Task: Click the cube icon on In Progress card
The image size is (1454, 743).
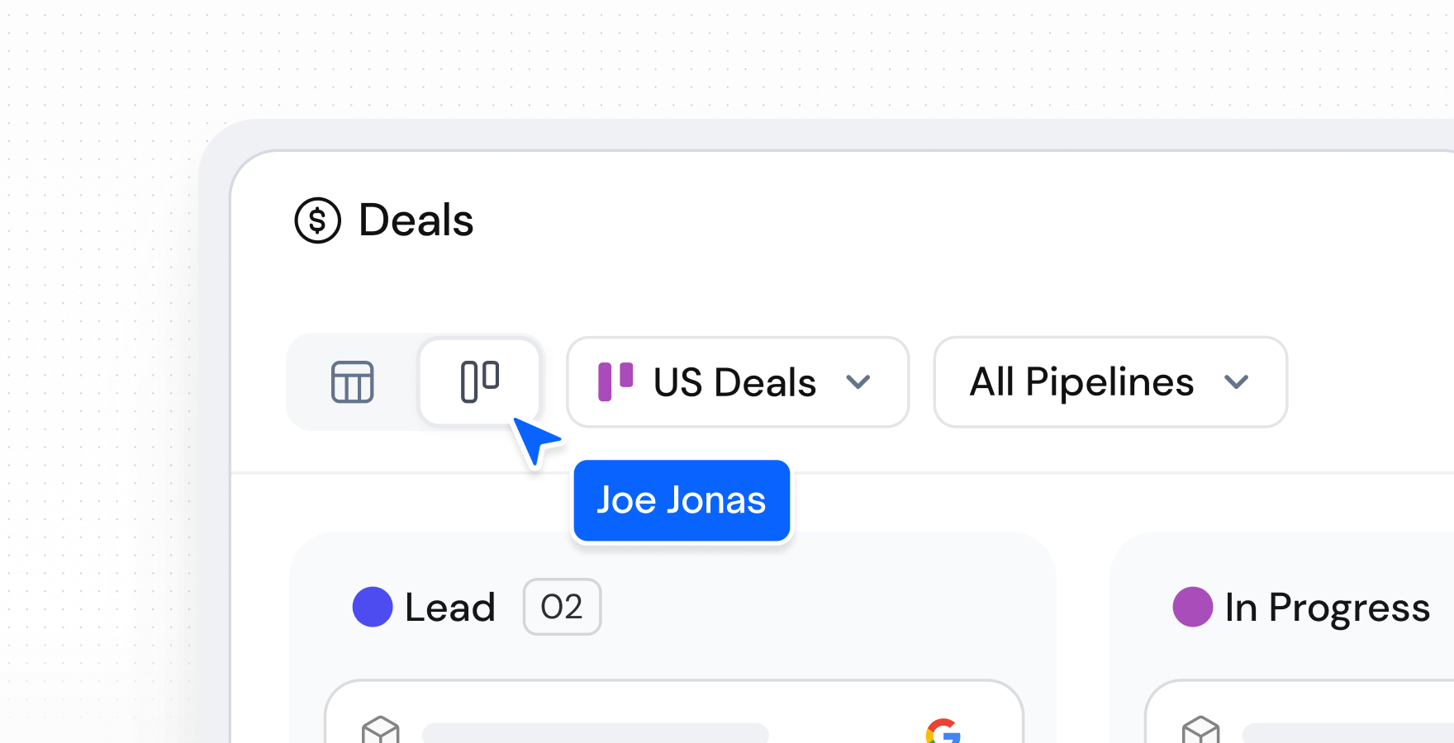Action: click(x=1200, y=731)
